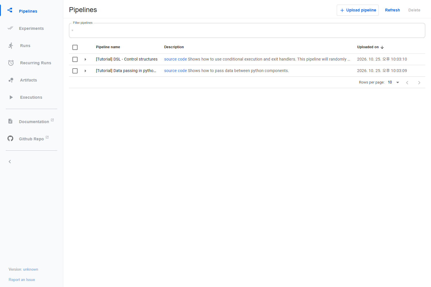Open the Github Repo sidebar entry
This screenshot has height=287, width=431.
coord(31,139)
